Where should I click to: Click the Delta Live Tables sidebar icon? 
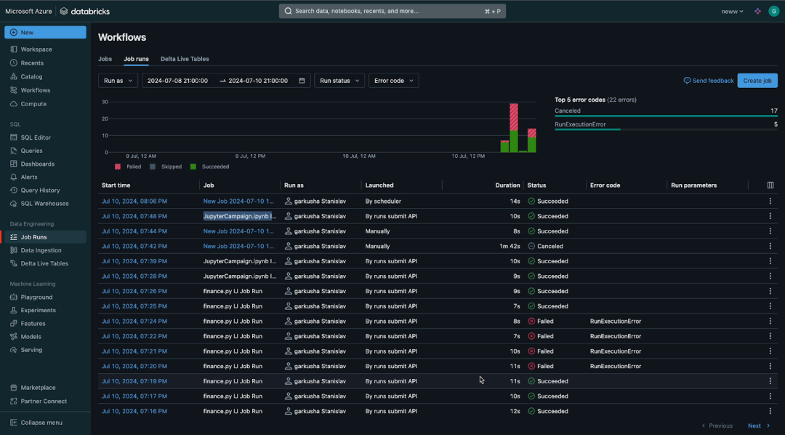coord(14,263)
